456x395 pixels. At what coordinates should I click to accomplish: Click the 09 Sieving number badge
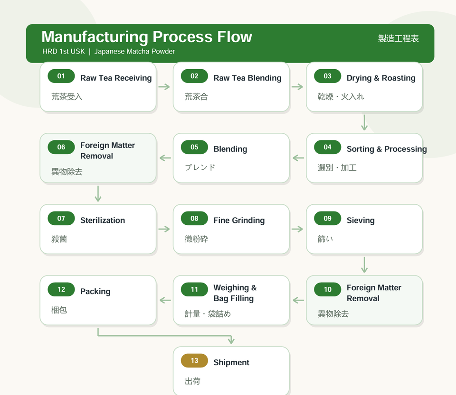point(327,218)
